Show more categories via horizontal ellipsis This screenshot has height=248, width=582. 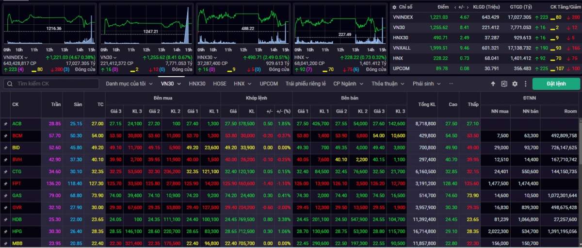[452, 83]
